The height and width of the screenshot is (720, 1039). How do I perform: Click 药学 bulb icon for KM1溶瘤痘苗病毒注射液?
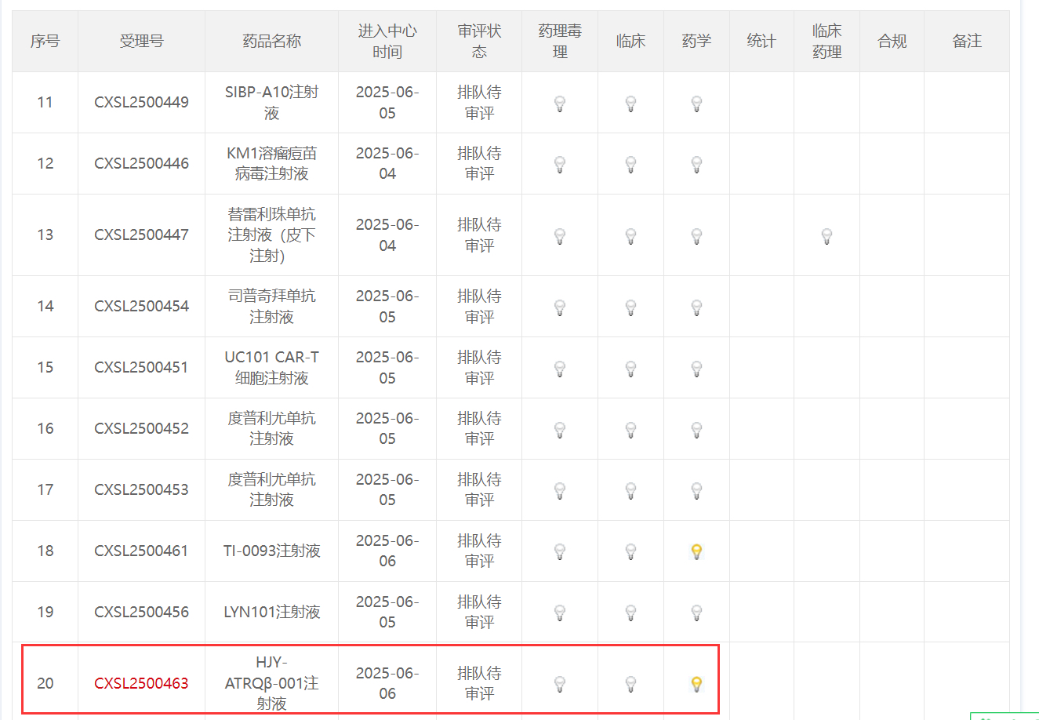[696, 164]
